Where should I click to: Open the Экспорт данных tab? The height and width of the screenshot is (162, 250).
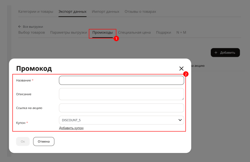(72, 11)
